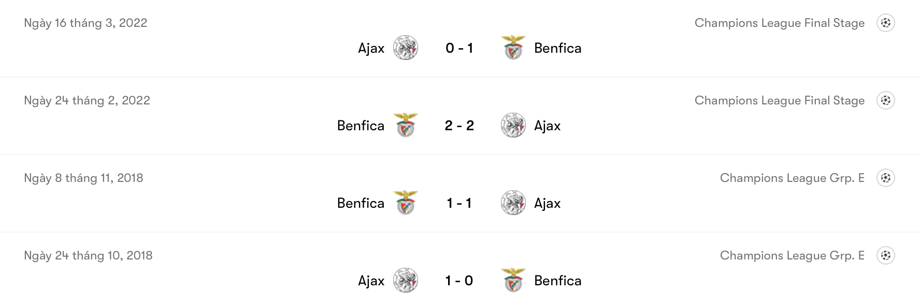Click the Ajax logo in the October 2018 row
920x307 pixels.
pyautogui.click(x=406, y=281)
